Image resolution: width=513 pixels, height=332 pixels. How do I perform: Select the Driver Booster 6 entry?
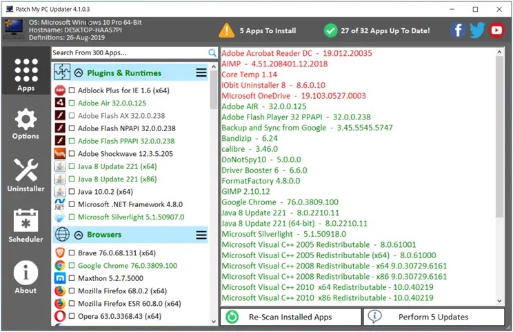coord(264,170)
